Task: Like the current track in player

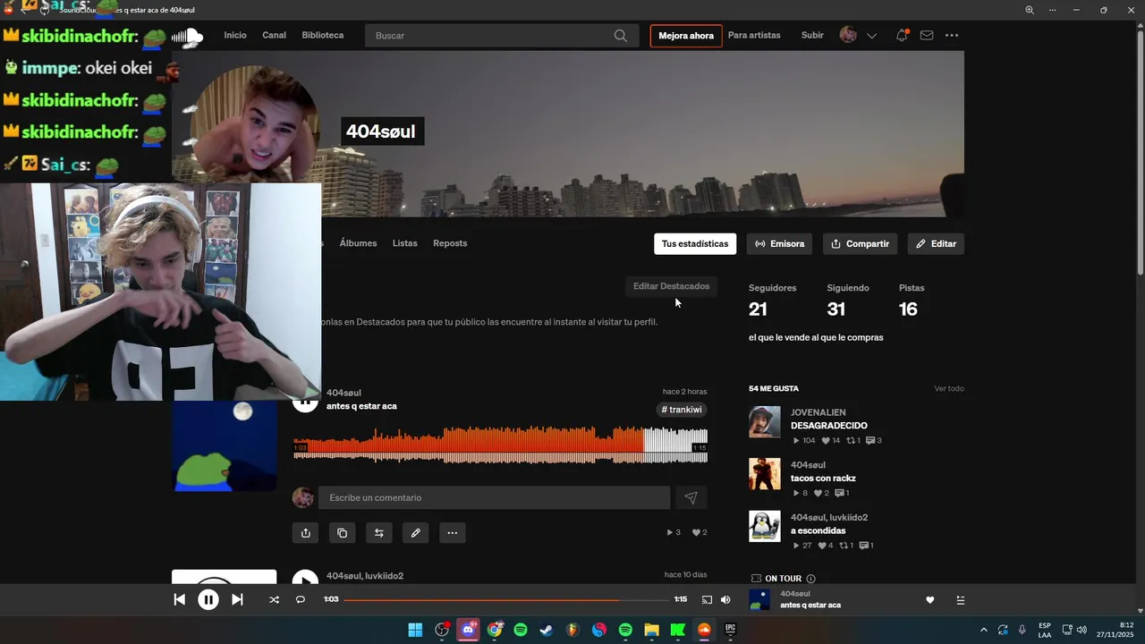Action: (x=929, y=600)
